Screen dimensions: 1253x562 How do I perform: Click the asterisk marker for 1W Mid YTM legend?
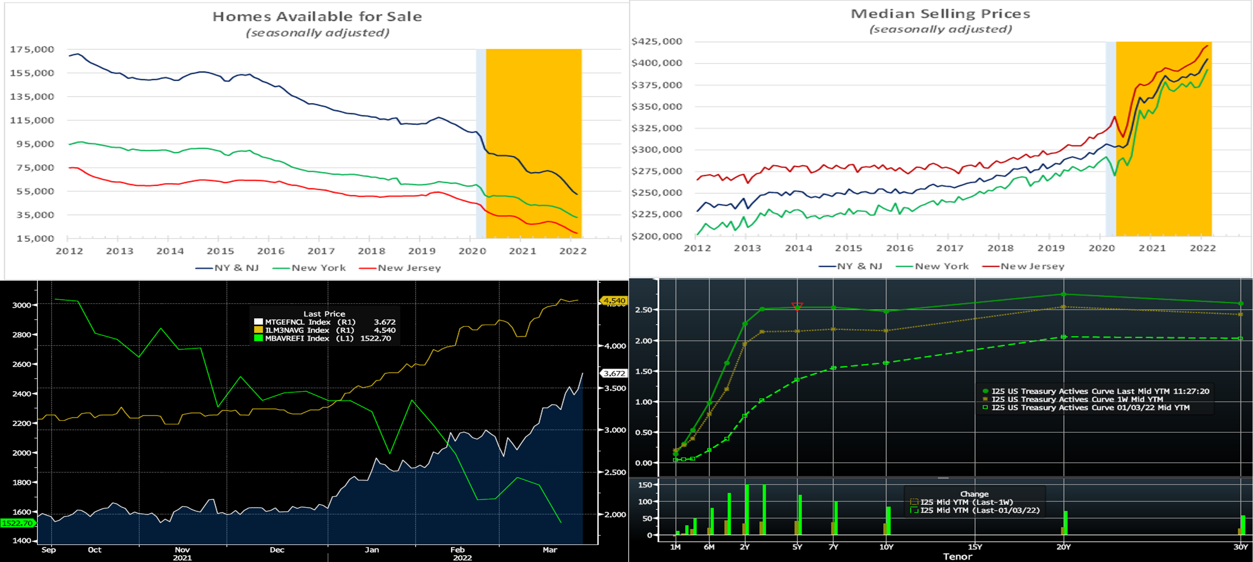tap(985, 399)
